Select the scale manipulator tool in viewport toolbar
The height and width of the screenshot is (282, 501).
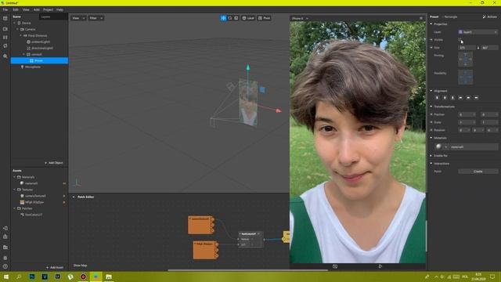click(236, 18)
